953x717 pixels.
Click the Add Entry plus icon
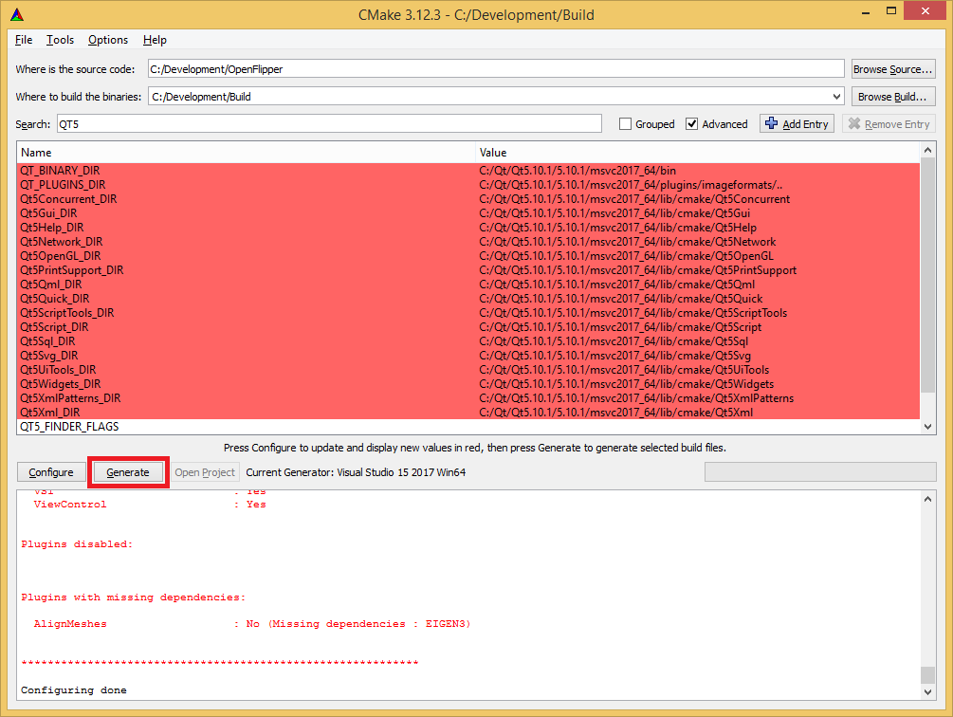(773, 123)
